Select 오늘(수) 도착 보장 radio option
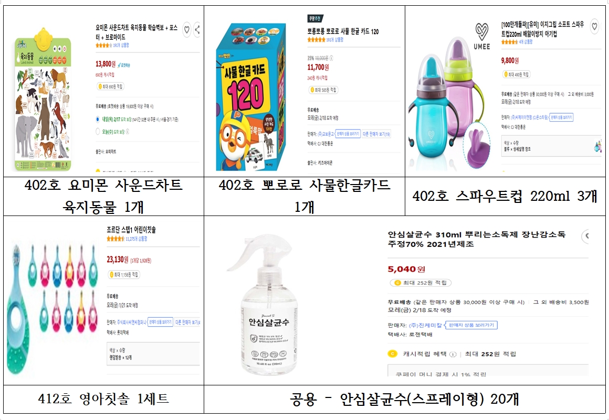The image size is (609, 420). click(98, 132)
